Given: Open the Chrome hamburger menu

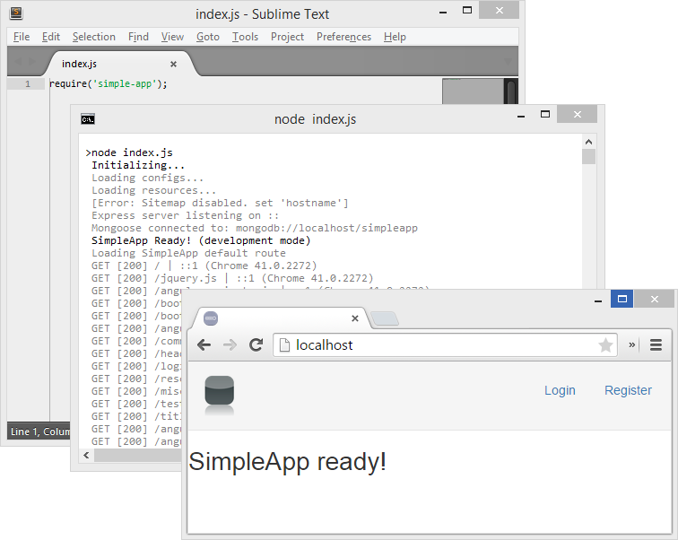Looking at the screenshot, I should tap(656, 344).
